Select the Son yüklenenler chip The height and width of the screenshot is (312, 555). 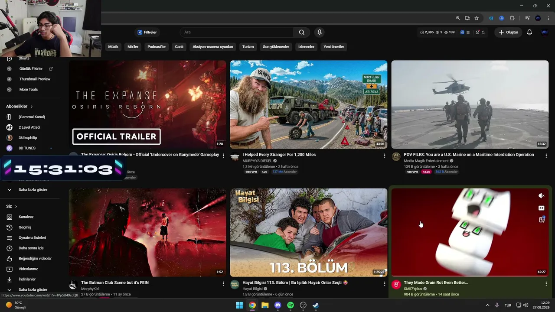(x=276, y=47)
